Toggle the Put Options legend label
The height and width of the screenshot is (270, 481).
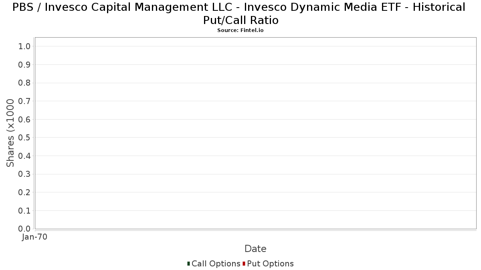[271, 264]
